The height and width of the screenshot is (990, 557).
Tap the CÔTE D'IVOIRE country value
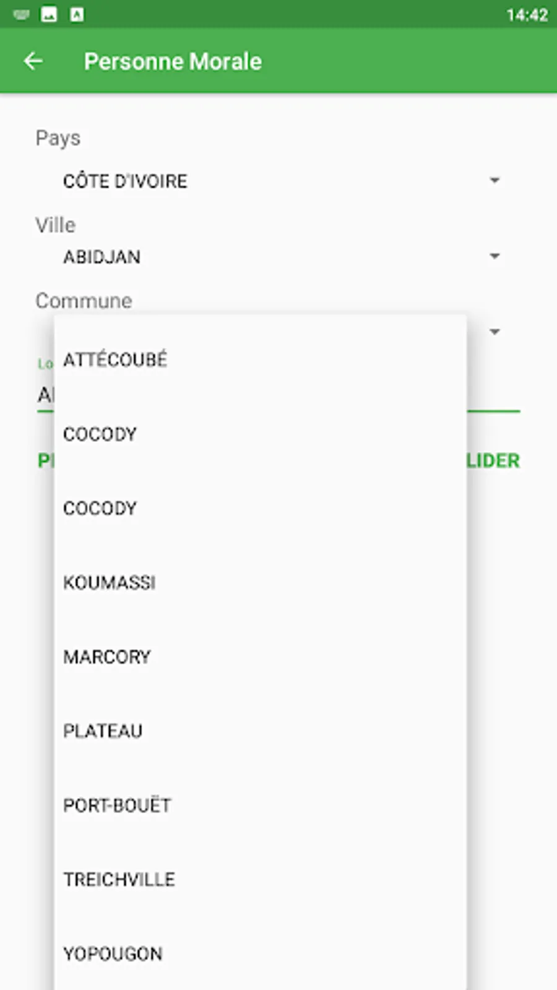tap(125, 181)
